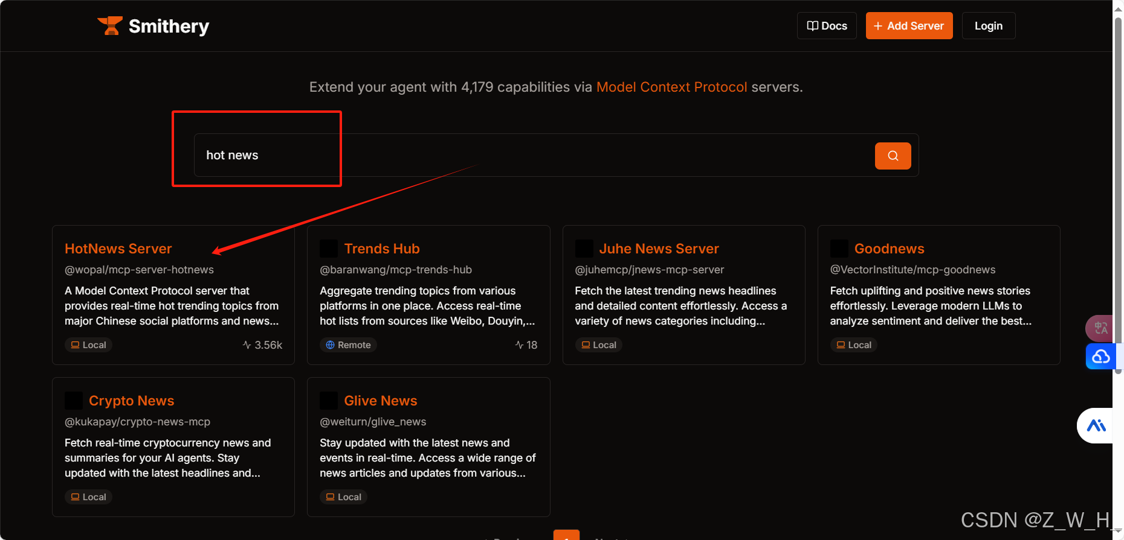Open the Juhe News Server card title
This screenshot has height=540, width=1124.
(659, 249)
